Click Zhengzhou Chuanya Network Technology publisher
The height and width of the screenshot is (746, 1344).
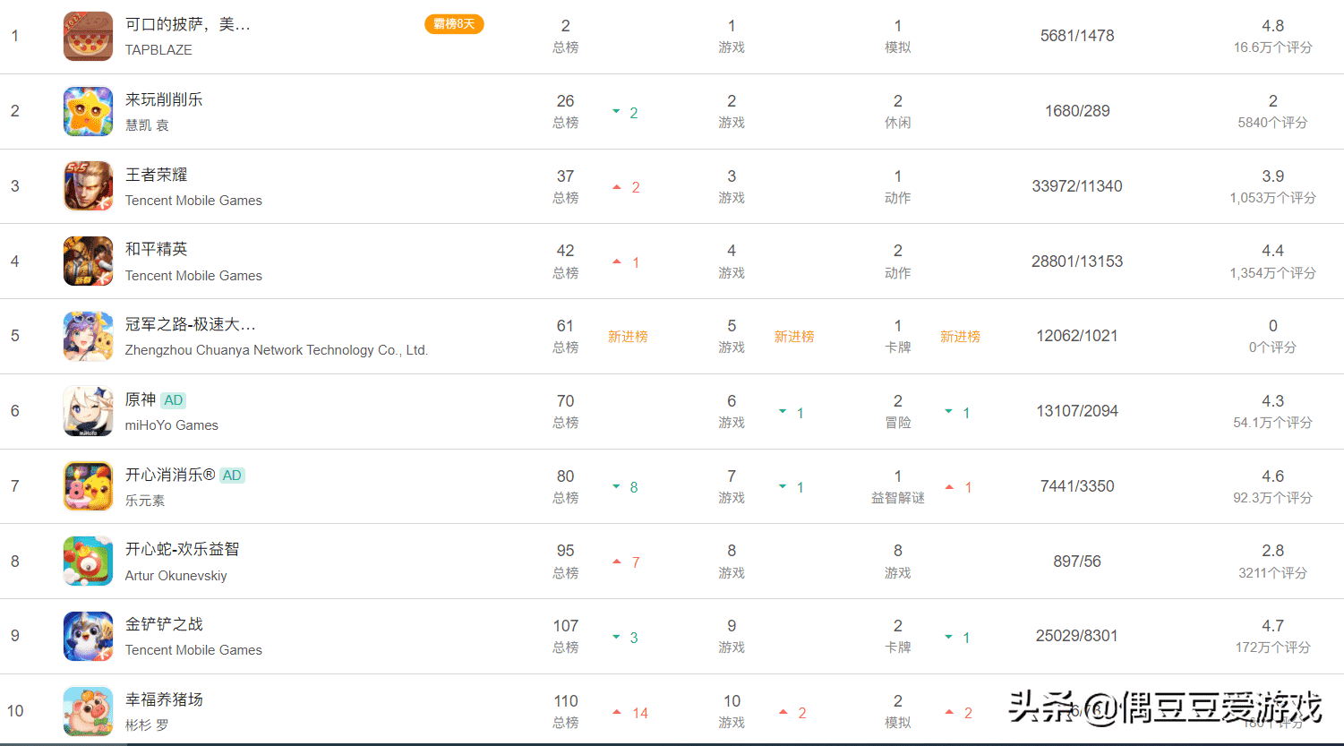[277, 350]
